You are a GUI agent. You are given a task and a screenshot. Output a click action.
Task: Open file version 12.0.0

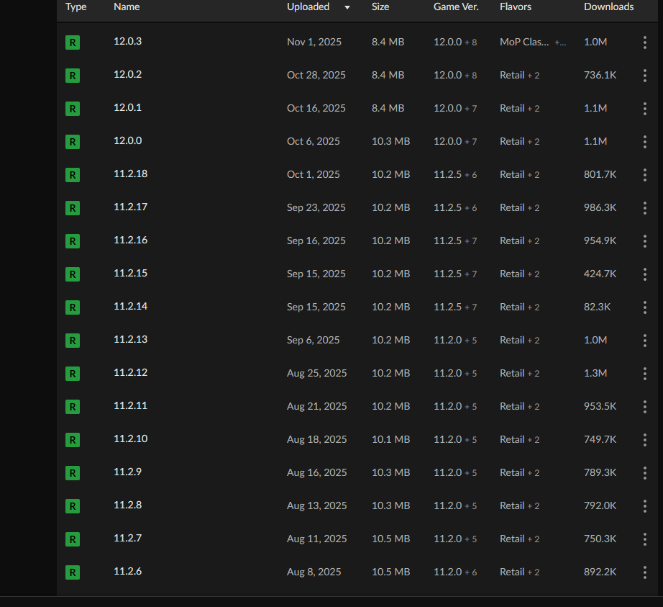point(128,140)
